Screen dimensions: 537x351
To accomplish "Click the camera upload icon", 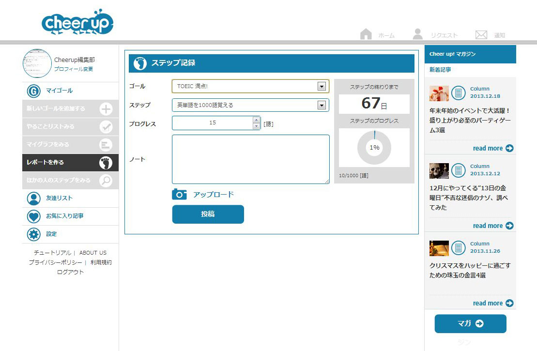I will tap(179, 194).
